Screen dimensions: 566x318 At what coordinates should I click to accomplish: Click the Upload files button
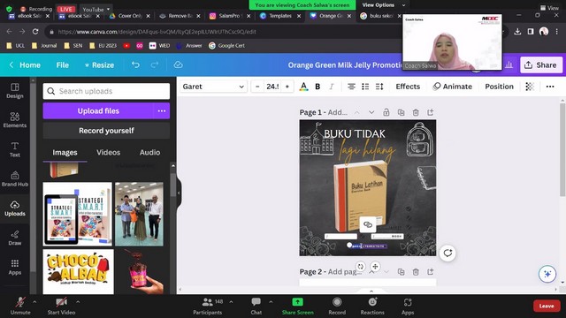click(98, 111)
